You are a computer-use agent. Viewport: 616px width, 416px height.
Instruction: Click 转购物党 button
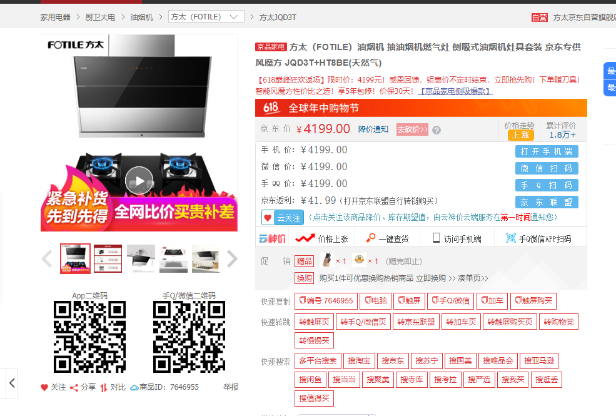coord(558,322)
